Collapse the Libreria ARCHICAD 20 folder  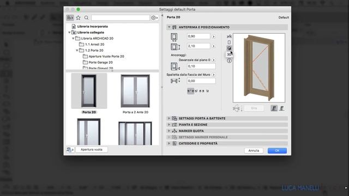(x=73, y=39)
